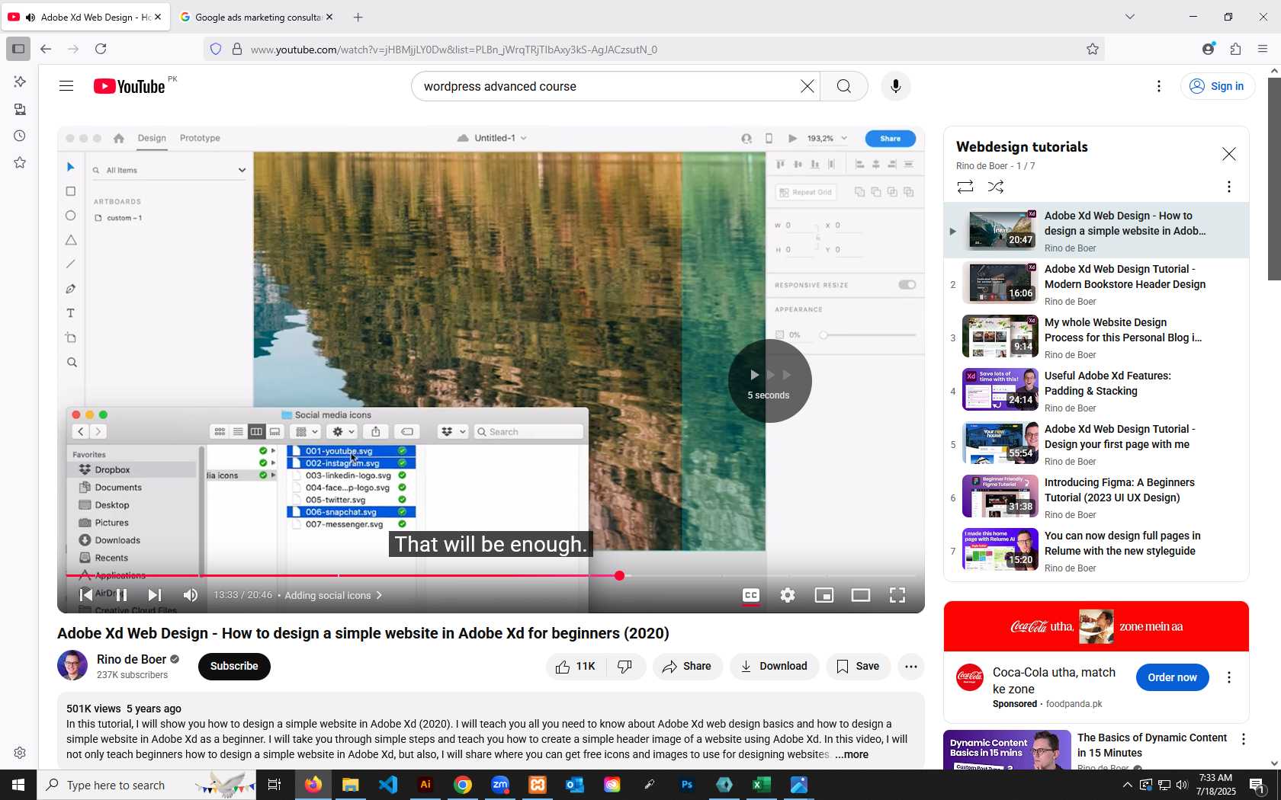
Task: Switch to Google ads marketing tab
Action: pyautogui.click(x=257, y=17)
